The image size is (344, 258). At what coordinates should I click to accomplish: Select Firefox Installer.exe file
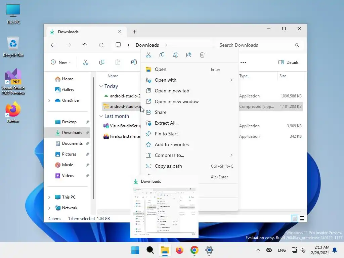pos(122,136)
